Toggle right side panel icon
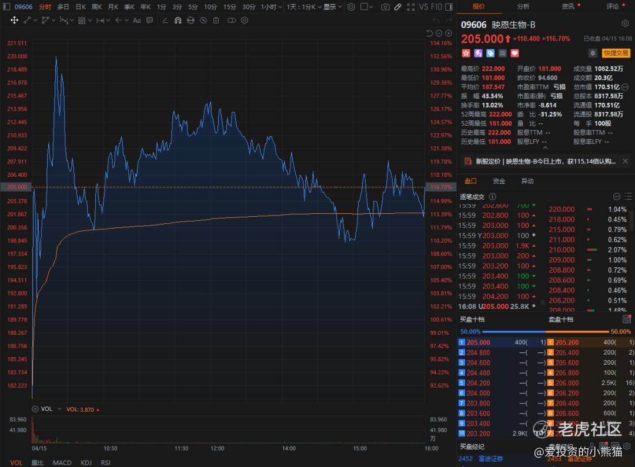This screenshot has height=467, width=635. tap(449, 7)
